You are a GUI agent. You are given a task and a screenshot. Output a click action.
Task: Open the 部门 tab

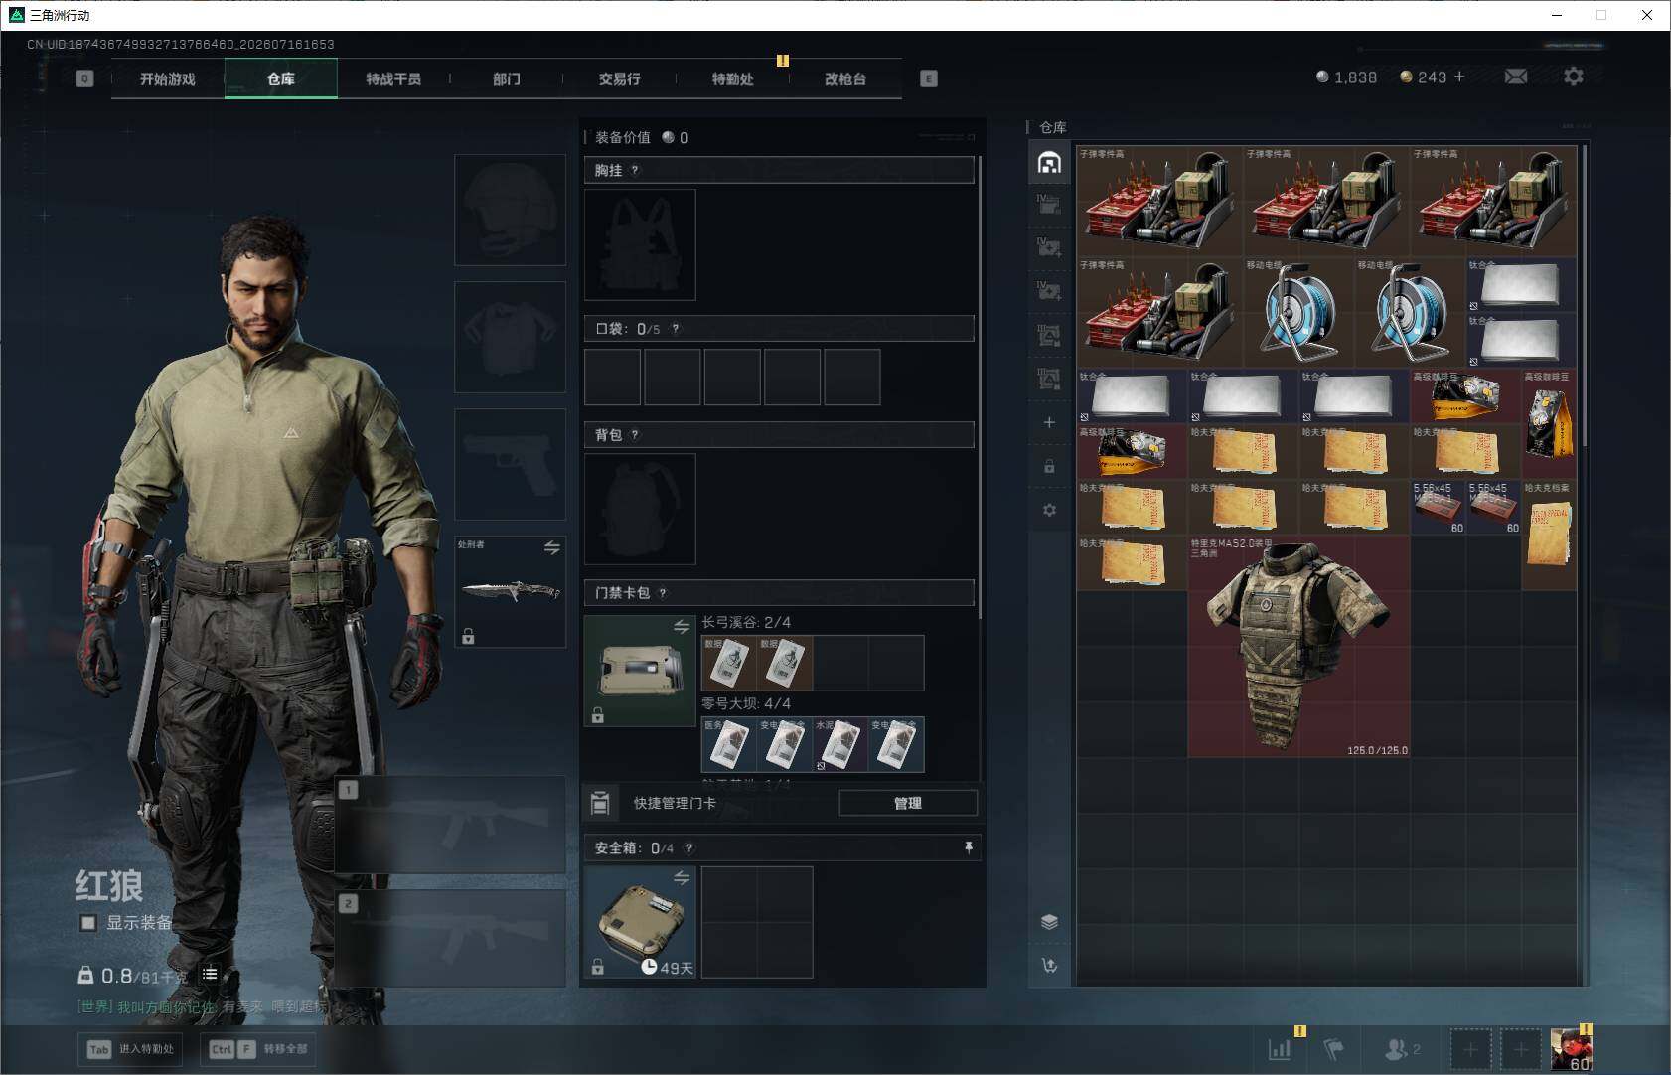click(507, 78)
